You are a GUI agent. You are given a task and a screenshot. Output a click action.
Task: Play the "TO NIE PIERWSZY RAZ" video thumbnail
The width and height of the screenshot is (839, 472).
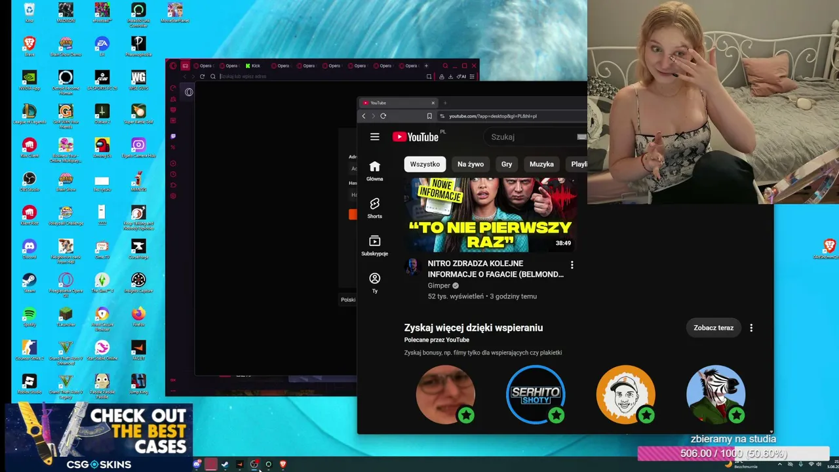coord(491,214)
